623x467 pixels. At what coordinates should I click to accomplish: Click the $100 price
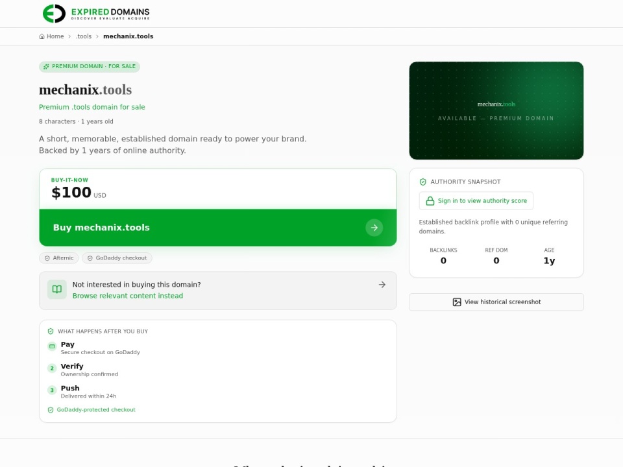71,193
